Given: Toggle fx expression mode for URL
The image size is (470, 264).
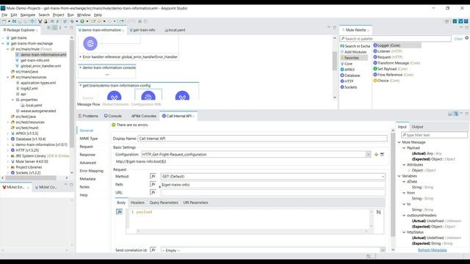Looking at the screenshot, I should tap(153, 192).
